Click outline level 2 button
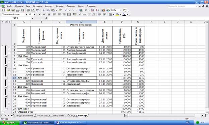The height and width of the screenshot is (125, 209). click(6, 22)
